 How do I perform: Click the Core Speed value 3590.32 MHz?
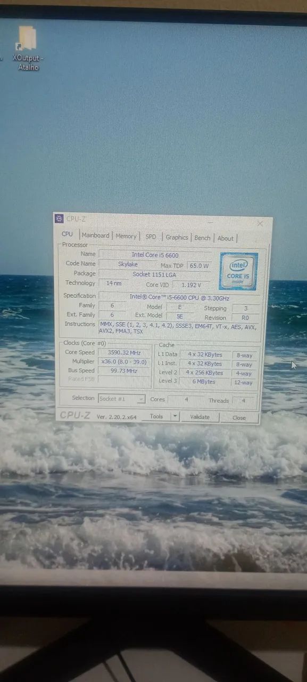(x=123, y=353)
